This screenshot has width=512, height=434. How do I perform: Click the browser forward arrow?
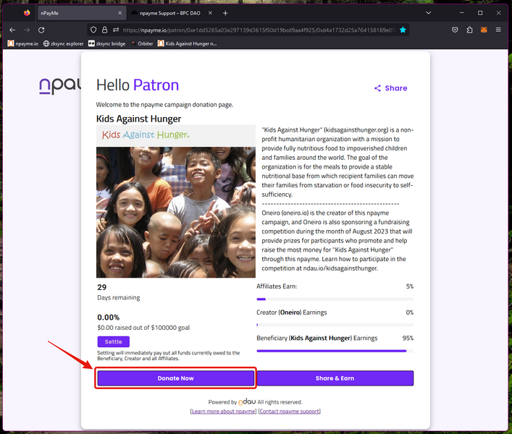coord(27,30)
